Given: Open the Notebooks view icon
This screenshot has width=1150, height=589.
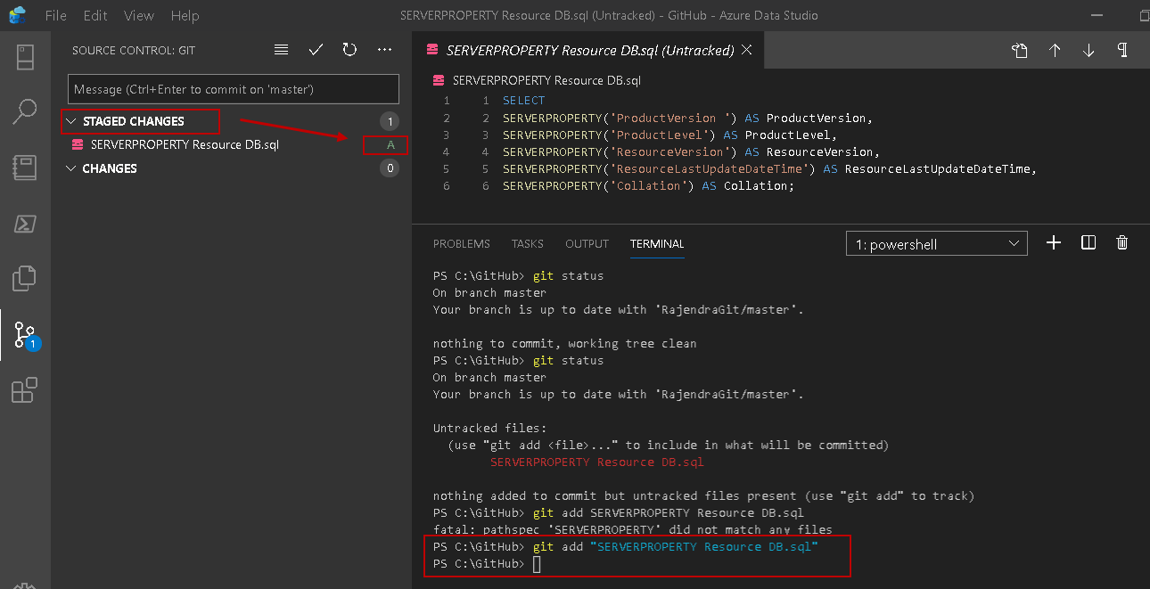Looking at the screenshot, I should 25,168.
